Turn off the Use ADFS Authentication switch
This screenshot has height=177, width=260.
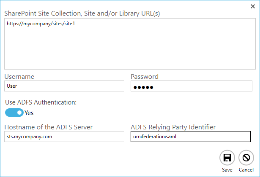point(14,113)
